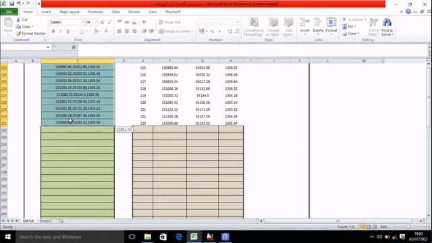This screenshot has width=432, height=243.
Task: Click the zoom slider in status bar
Action: point(408,227)
